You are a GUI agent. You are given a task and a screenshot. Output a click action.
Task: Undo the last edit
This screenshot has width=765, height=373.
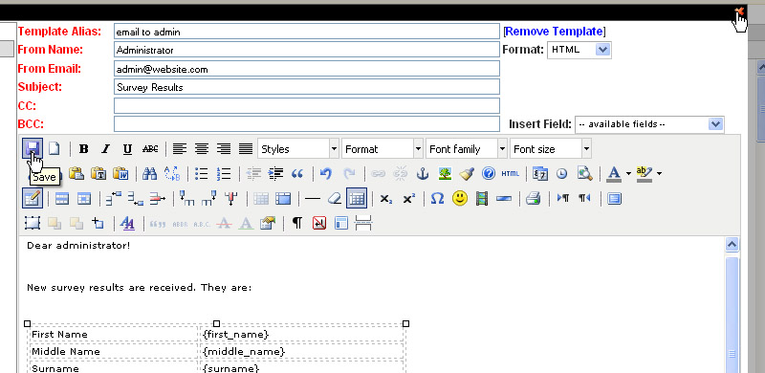[x=326, y=173]
